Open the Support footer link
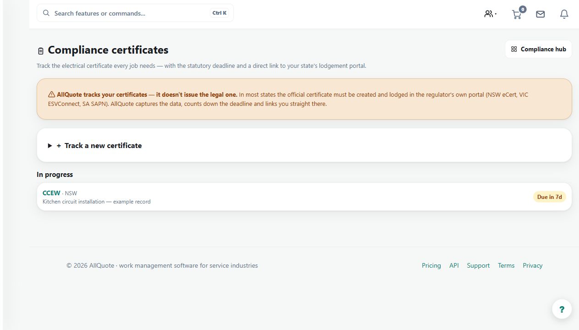The height and width of the screenshot is (330, 579). 478,265
